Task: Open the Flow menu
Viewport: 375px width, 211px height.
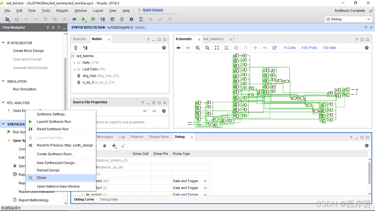Action: click(x=32, y=11)
